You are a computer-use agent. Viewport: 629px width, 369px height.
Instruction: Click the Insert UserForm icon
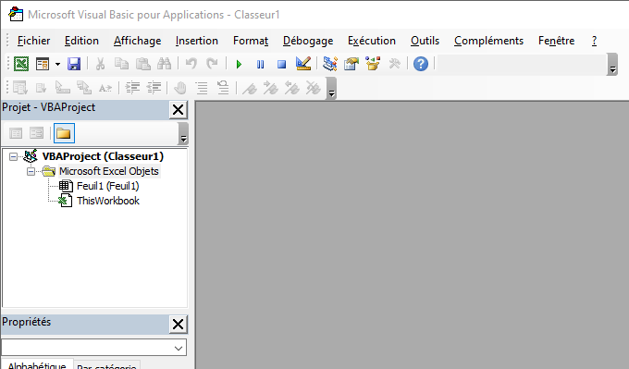click(x=43, y=64)
